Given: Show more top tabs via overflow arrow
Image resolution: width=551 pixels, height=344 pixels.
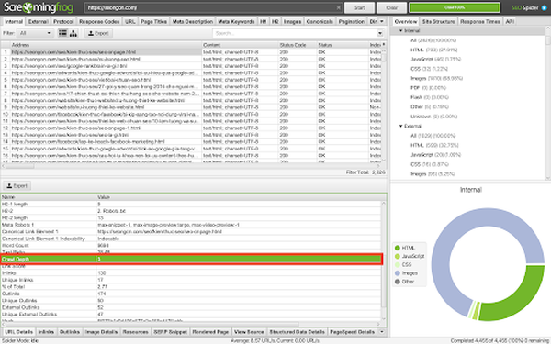Looking at the screenshot, I should 382,21.
